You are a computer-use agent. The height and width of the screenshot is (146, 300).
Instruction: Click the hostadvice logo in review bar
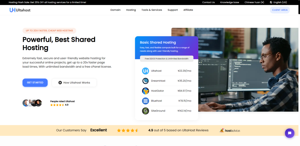(230, 130)
